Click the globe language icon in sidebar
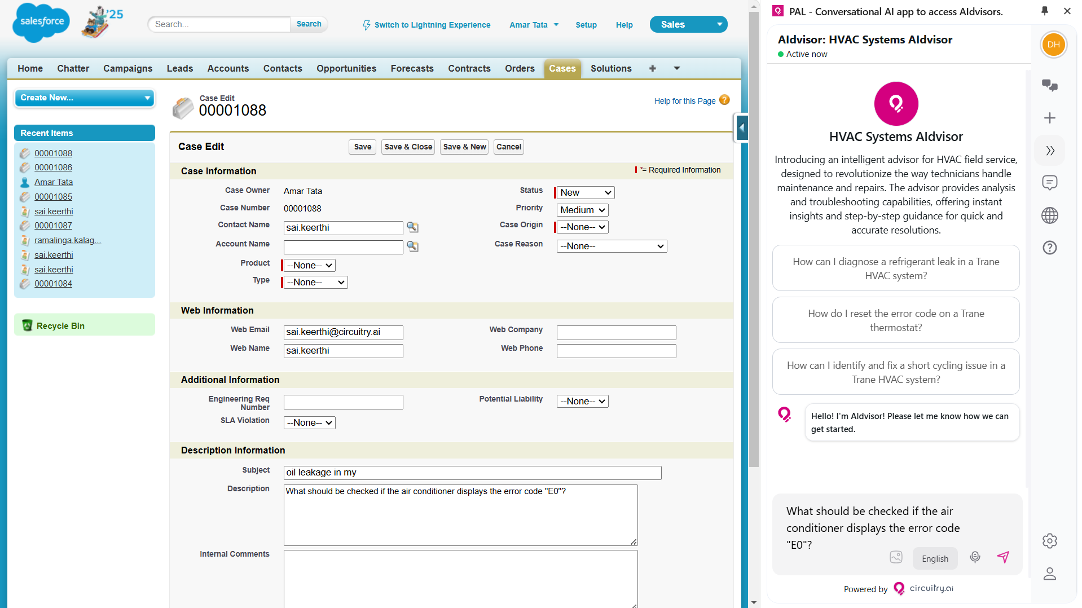Image resolution: width=1082 pixels, height=608 pixels. pyautogui.click(x=1049, y=215)
